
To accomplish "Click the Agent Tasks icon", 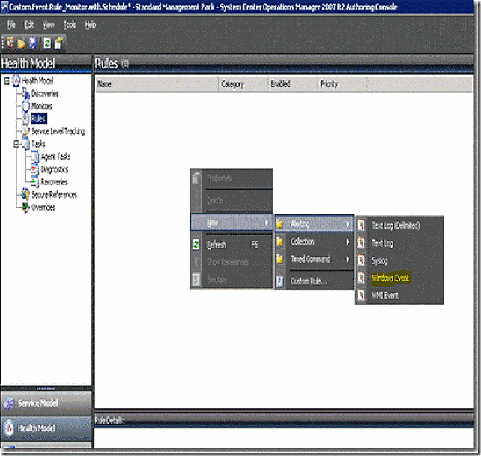I will click(35, 157).
